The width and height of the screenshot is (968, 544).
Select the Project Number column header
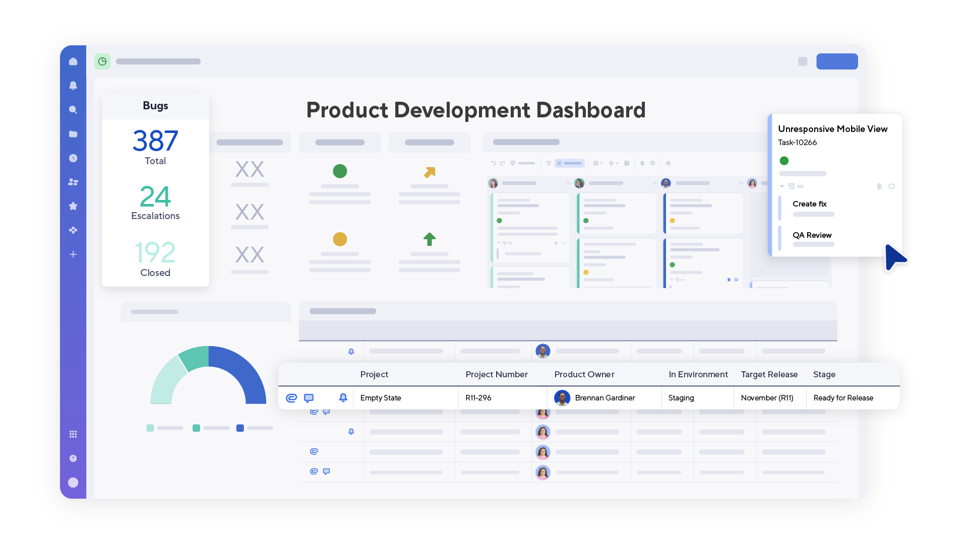tap(497, 374)
